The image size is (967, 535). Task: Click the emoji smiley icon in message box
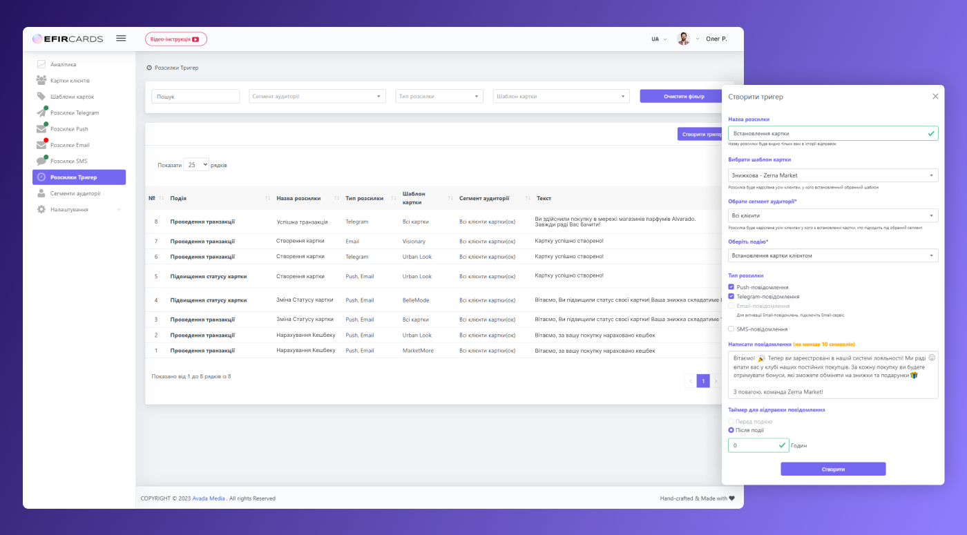coord(931,358)
